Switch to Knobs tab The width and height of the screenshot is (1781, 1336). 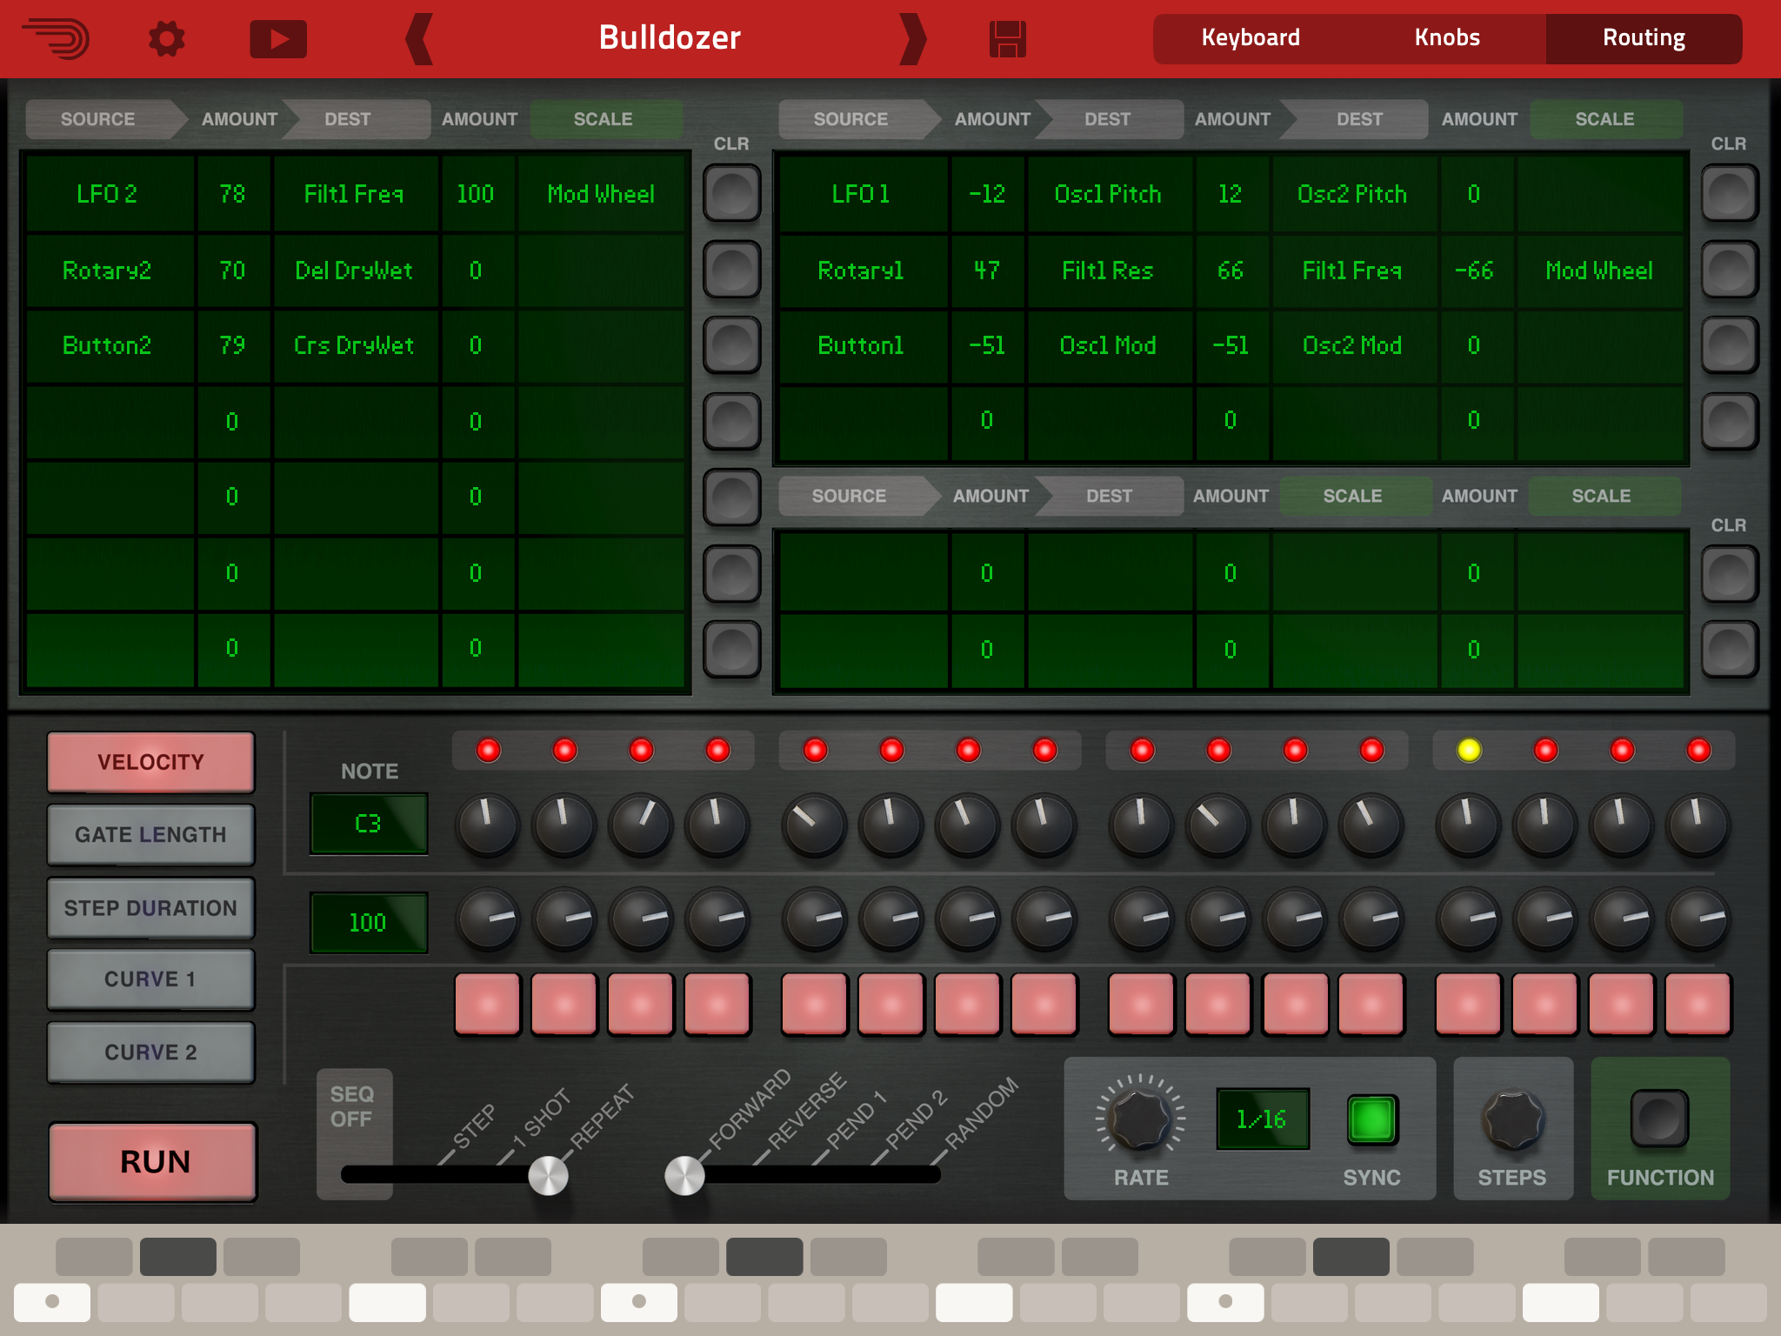[x=1447, y=38]
